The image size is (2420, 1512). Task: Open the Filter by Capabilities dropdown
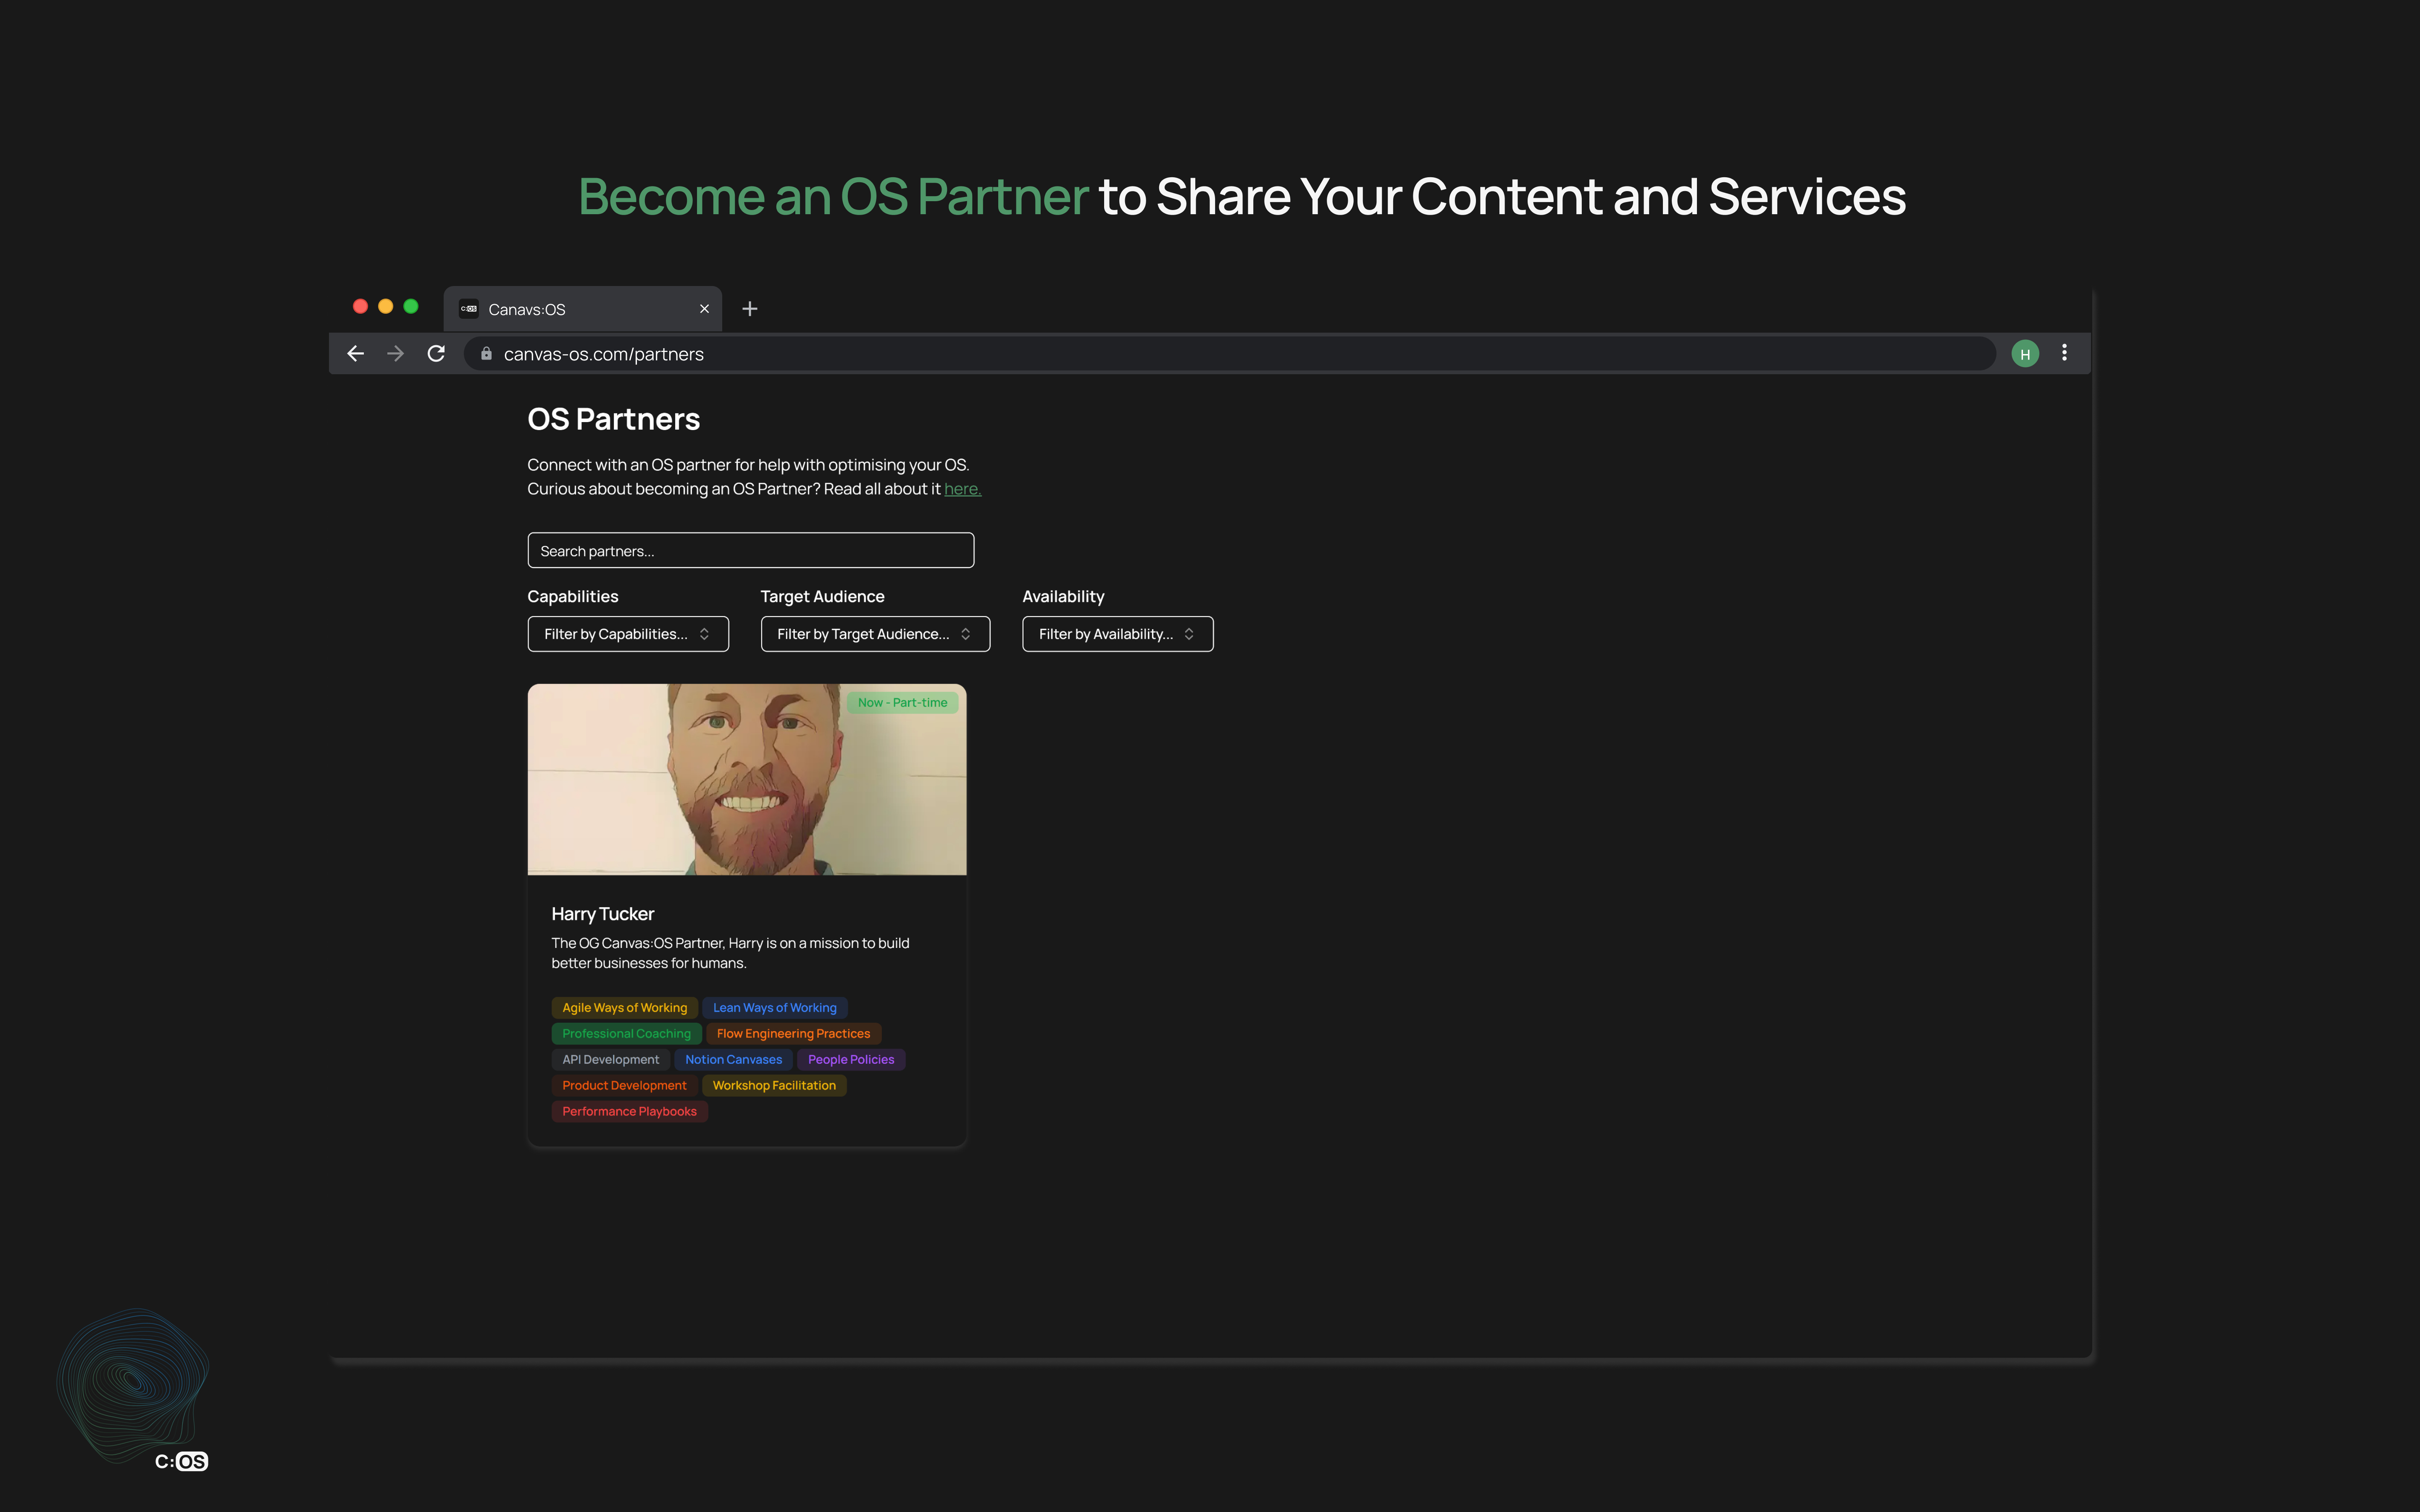tap(628, 634)
